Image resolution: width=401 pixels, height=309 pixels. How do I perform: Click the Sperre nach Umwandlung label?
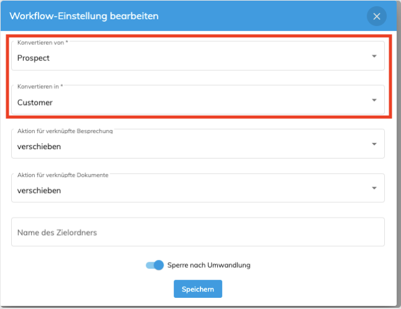[x=209, y=265]
